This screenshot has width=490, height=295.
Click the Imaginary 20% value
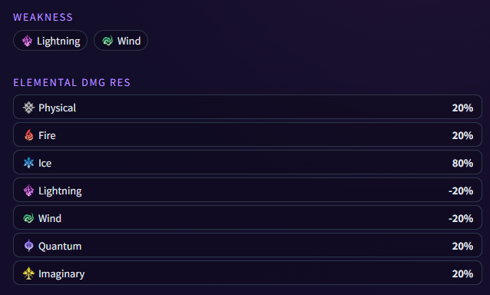tap(462, 273)
